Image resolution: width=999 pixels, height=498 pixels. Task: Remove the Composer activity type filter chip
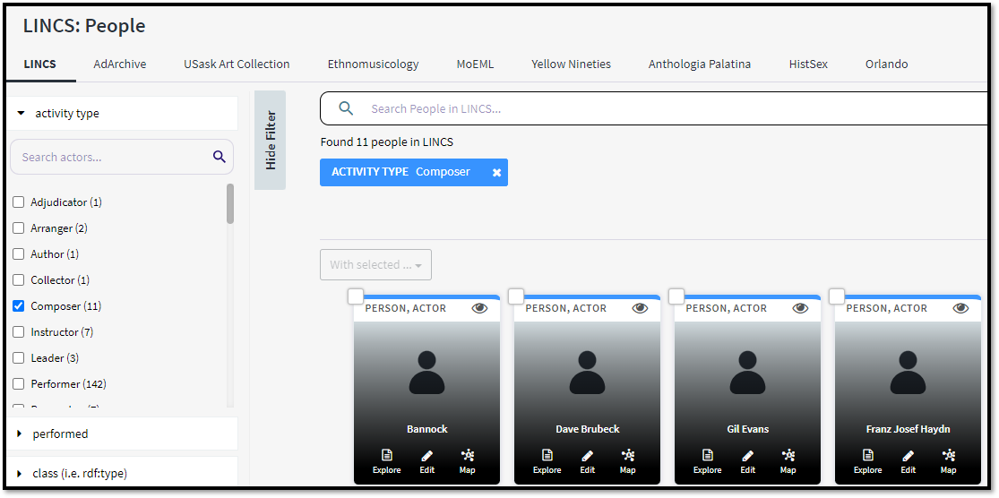coord(496,172)
